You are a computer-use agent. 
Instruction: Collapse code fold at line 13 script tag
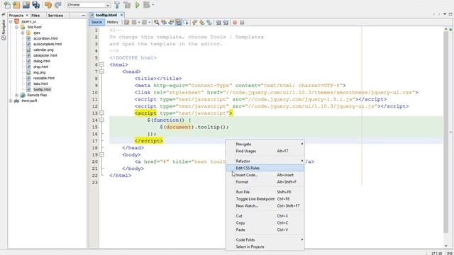(101, 113)
